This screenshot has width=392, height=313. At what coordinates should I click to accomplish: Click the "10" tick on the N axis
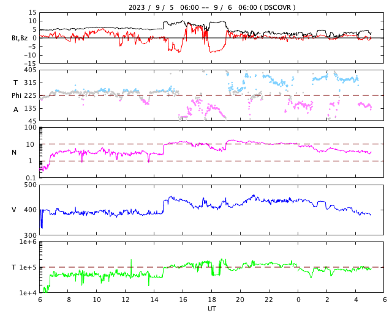pyautogui.click(x=30, y=144)
